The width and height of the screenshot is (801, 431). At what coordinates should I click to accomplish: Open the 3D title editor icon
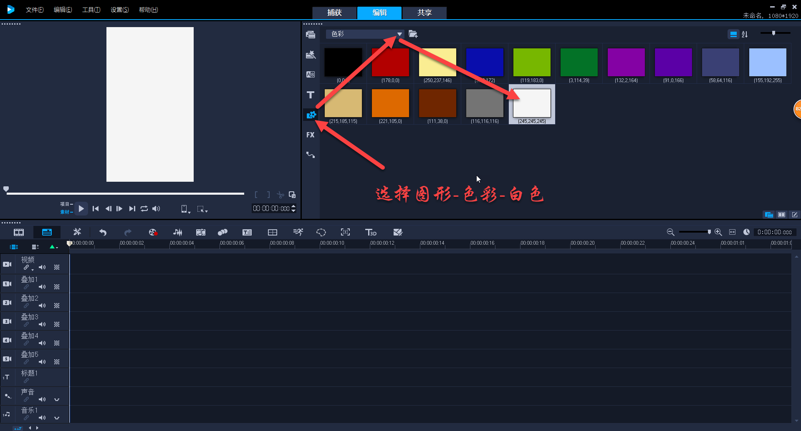[x=371, y=232]
